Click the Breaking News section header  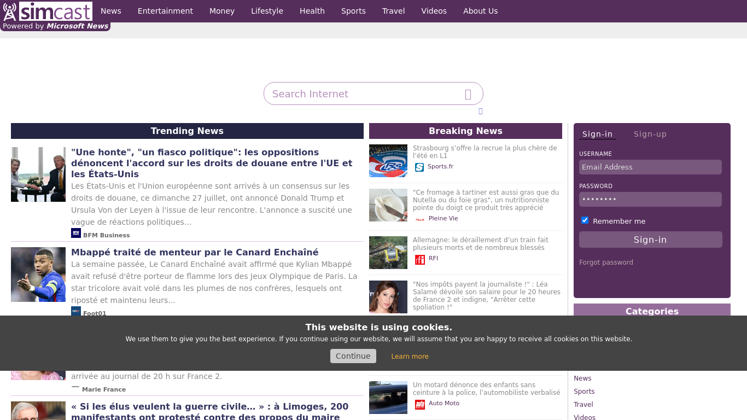[465, 131]
